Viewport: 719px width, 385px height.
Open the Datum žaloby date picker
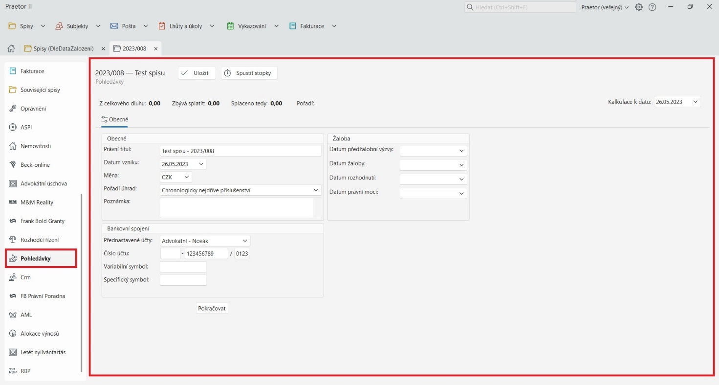click(461, 165)
